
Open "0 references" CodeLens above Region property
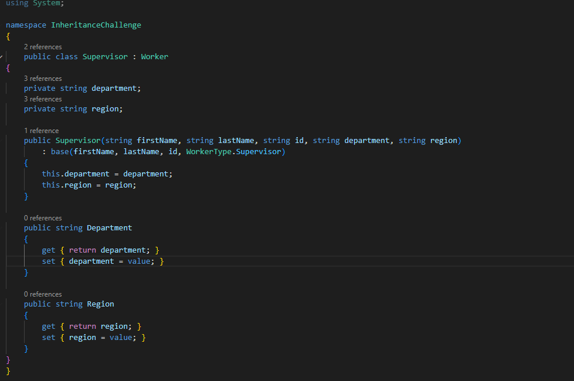(x=43, y=294)
